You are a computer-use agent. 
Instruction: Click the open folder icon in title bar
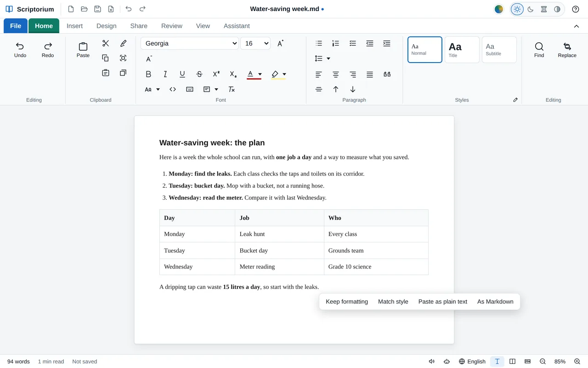84,9
